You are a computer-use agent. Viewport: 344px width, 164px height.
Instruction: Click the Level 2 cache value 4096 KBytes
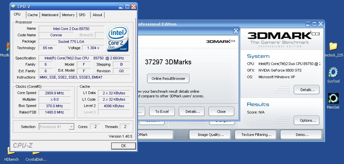(114, 106)
